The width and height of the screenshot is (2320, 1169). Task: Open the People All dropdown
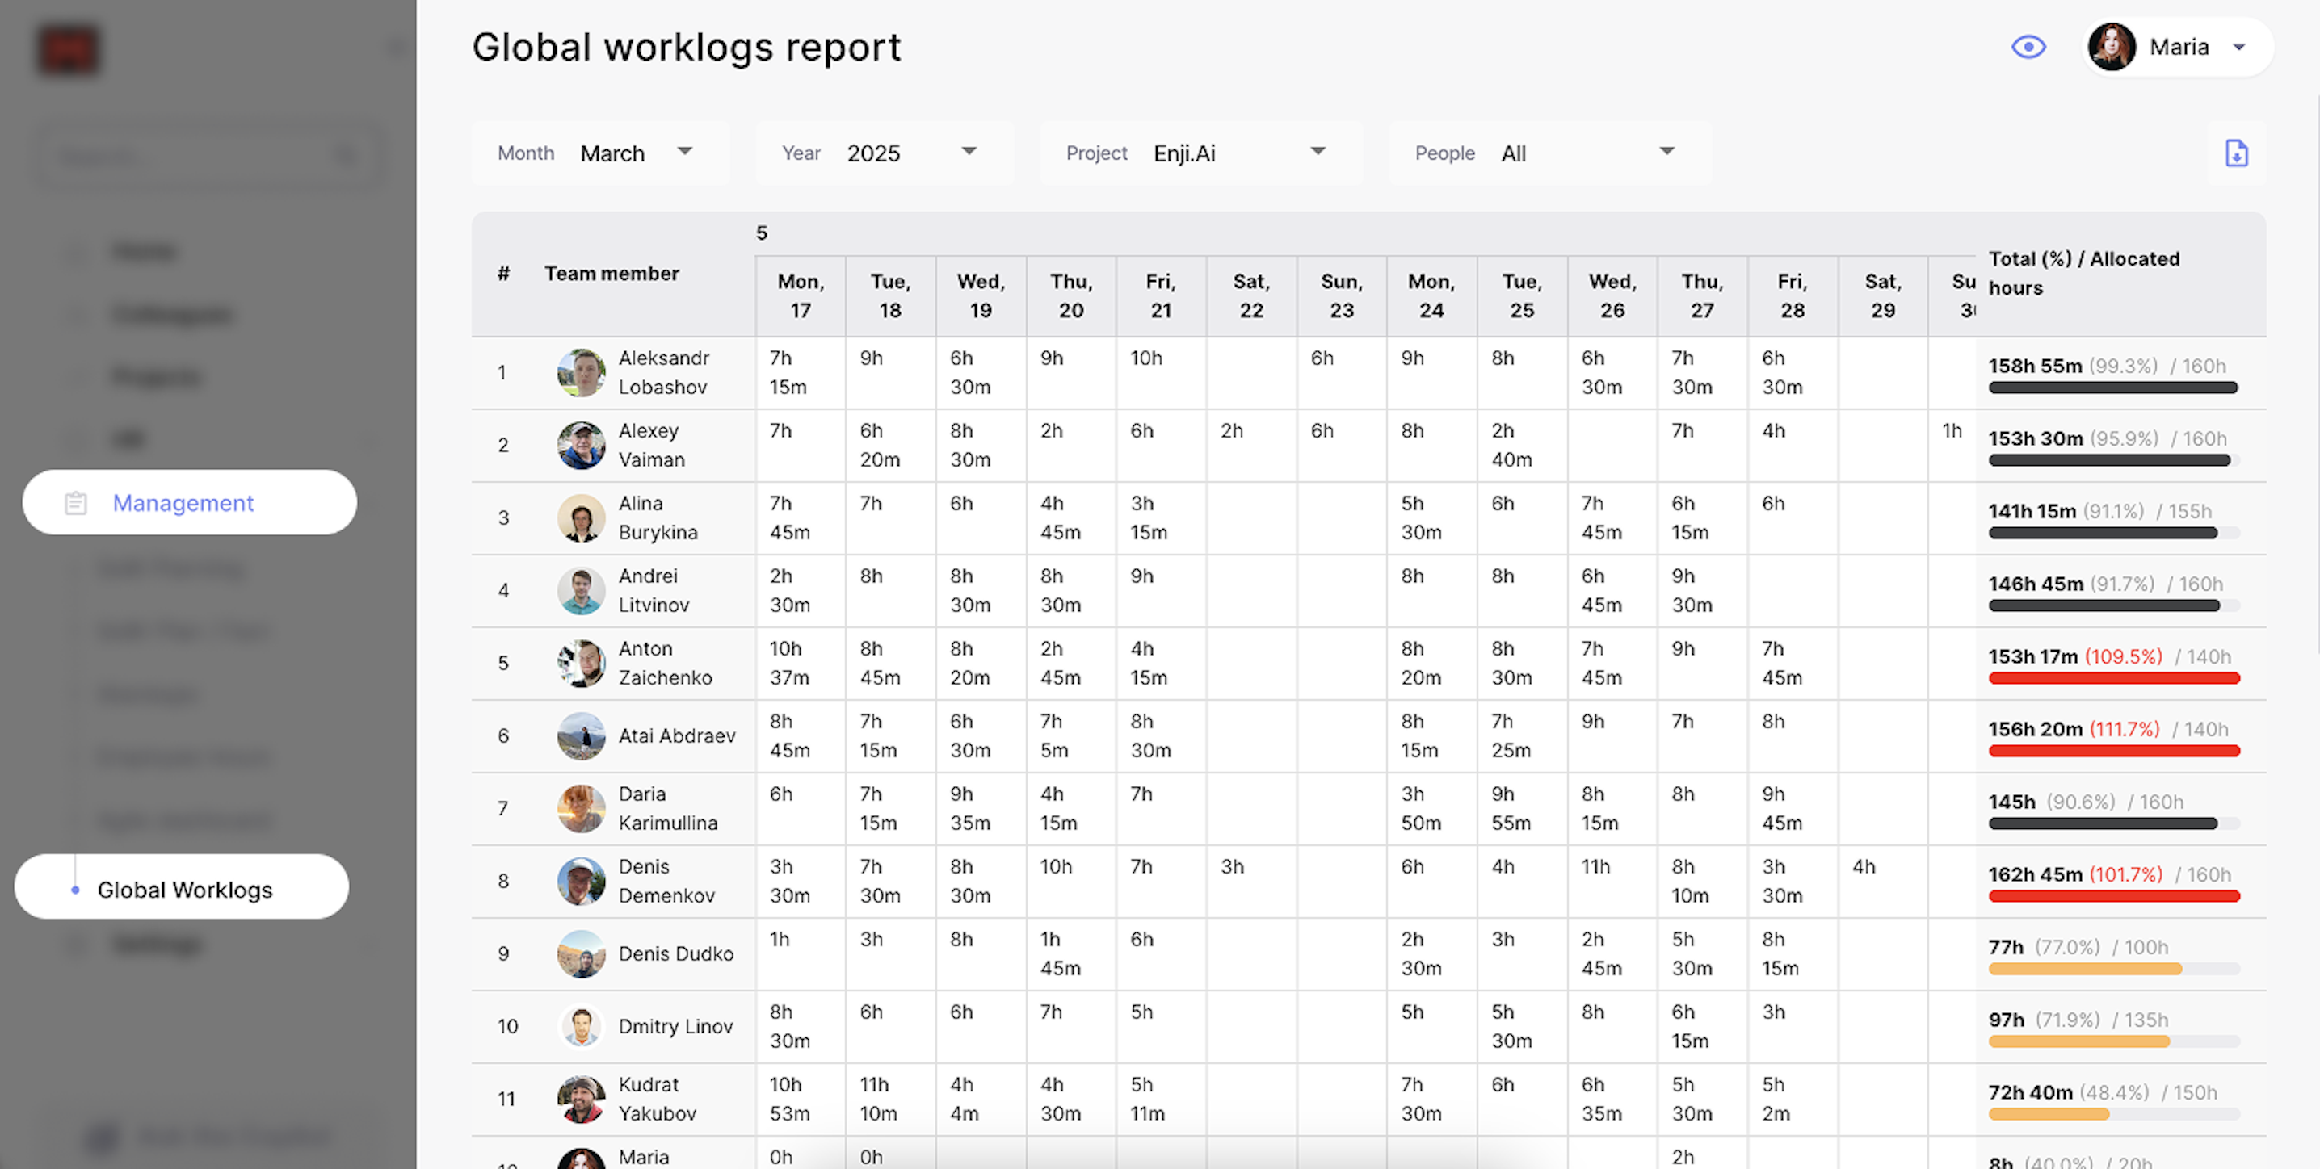click(1550, 153)
